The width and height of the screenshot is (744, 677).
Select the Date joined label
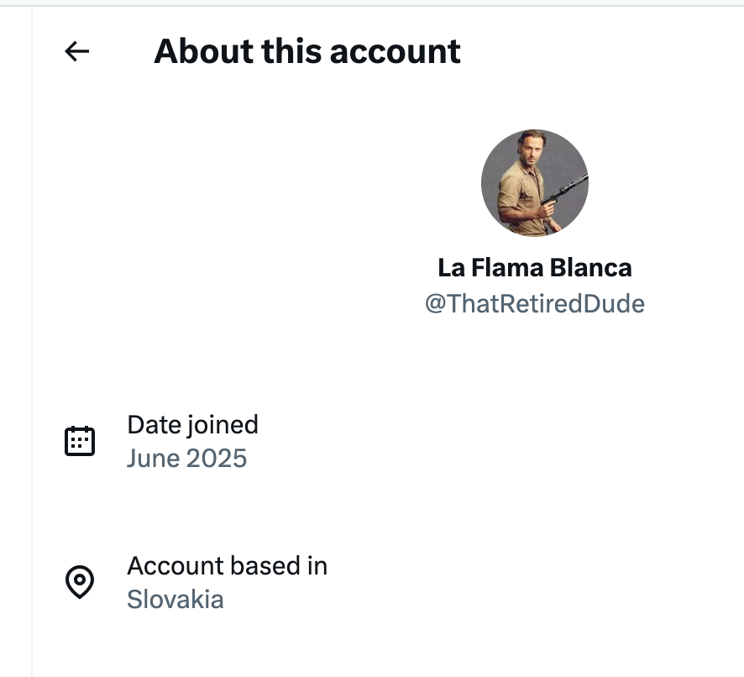pos(192,424)
